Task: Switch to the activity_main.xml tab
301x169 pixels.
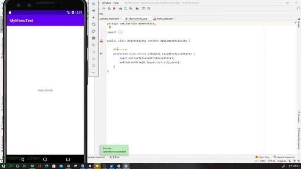Action: [109, 19]
